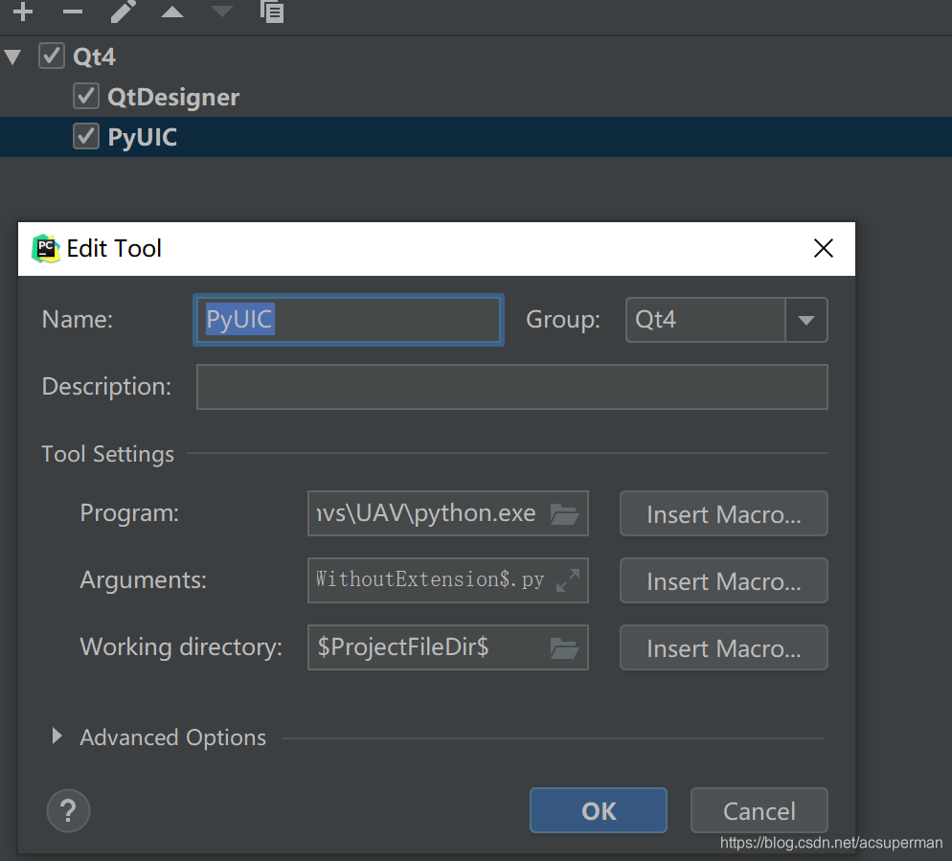Edit selected tool with pencil icon
952x861 pixels.
[x=123, y=11]
